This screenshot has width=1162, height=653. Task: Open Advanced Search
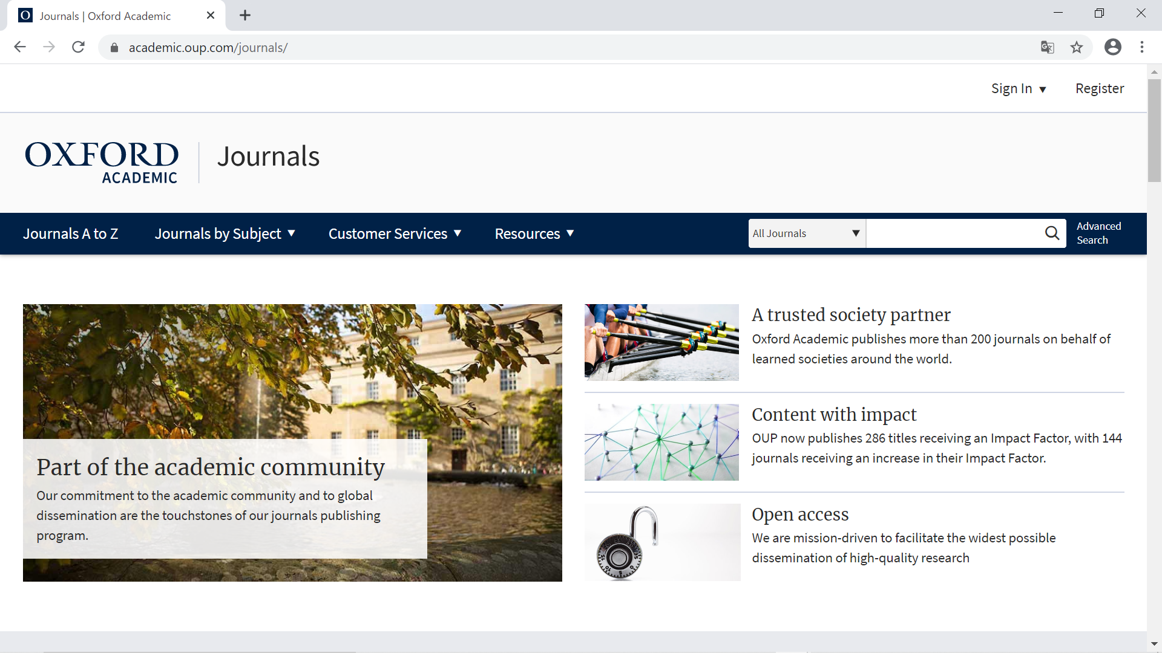click(x=1098, y=233)
